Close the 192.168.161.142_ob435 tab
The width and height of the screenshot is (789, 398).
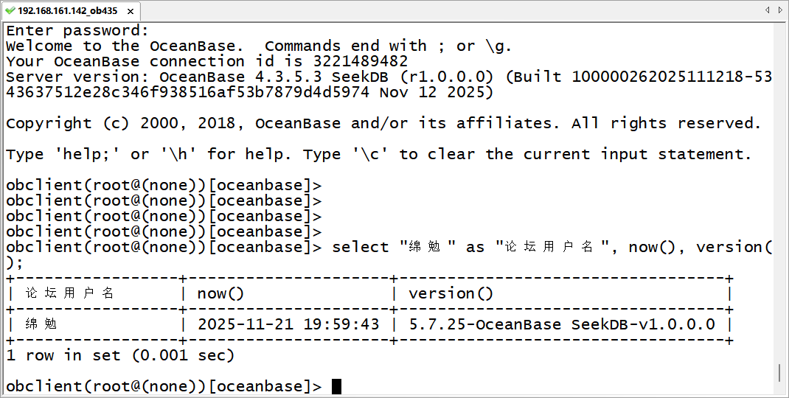(x=131, y=10)
